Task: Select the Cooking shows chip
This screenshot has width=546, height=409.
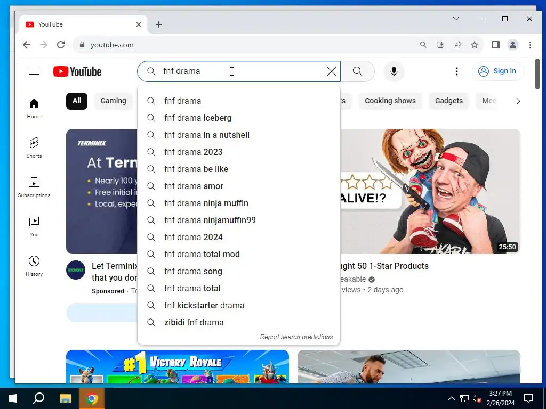Action: coord(390,101)
